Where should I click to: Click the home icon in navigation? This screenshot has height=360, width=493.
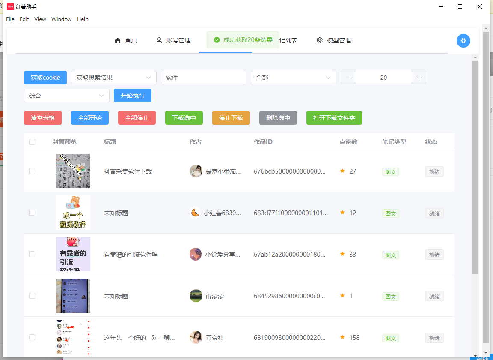[x=118, y=40]
